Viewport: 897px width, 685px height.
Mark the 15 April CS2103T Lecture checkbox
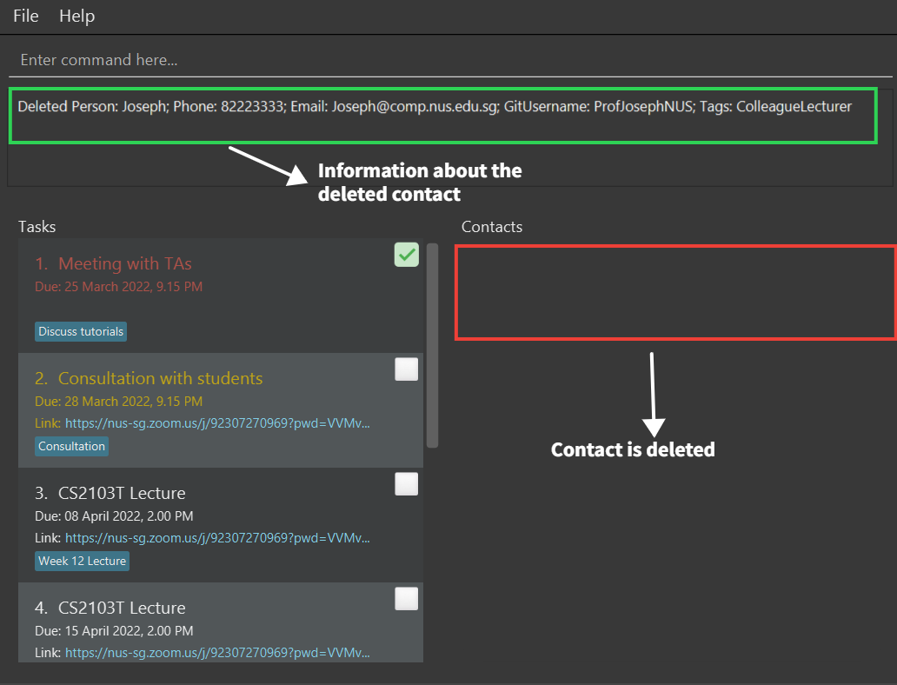tap(406, 599)
